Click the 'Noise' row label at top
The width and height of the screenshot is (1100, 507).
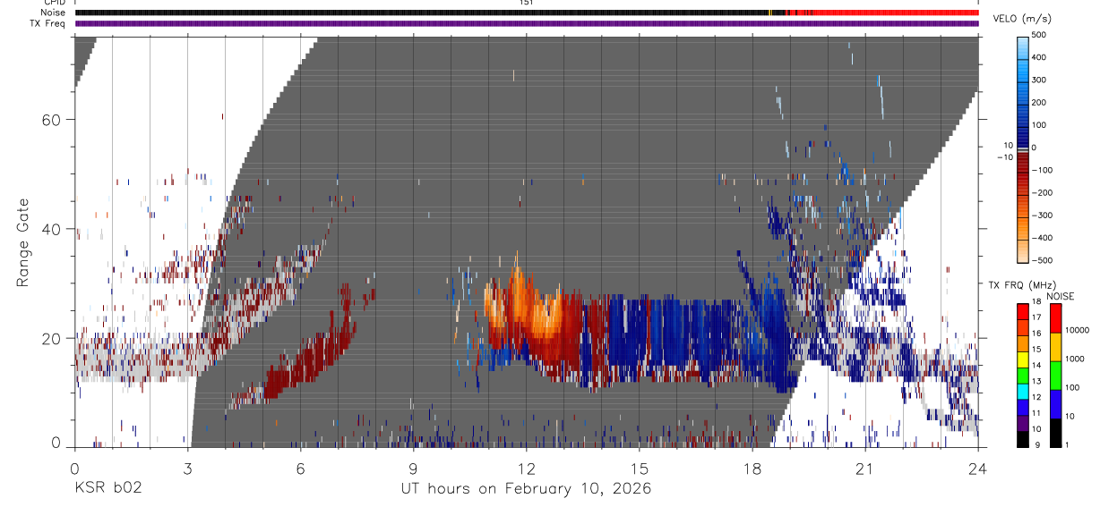pos(53,13)
